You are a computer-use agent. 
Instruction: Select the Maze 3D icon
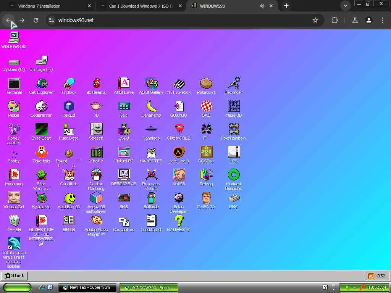pyautogui.click(x=233, y=109)
